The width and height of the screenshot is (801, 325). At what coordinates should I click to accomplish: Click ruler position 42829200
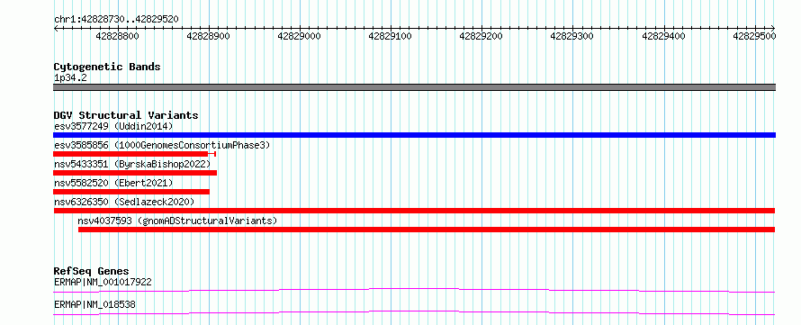click(481, 36)
